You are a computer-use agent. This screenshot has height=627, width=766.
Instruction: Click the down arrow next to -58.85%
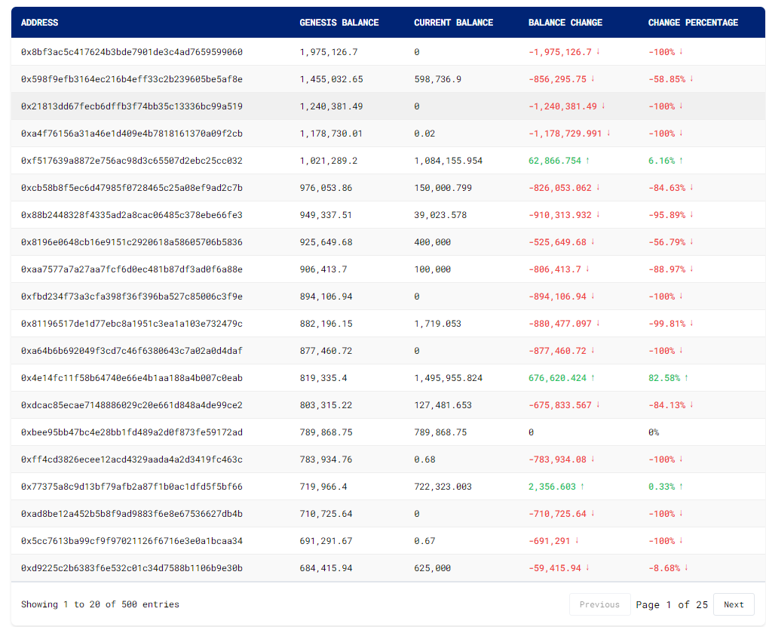691,79
